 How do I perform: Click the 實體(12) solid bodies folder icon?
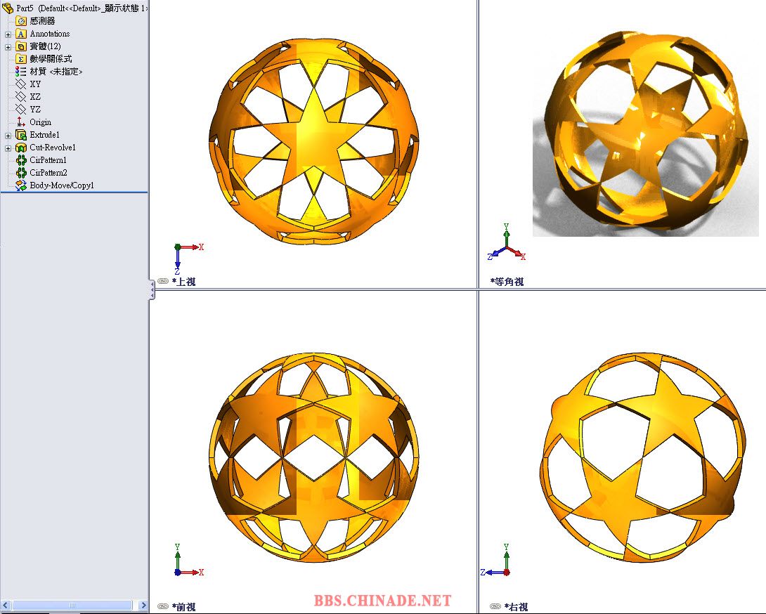tap(21, 46)
